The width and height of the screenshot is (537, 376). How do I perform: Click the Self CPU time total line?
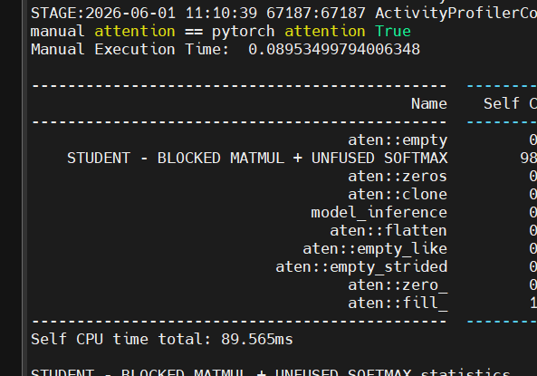pos(162,340)
